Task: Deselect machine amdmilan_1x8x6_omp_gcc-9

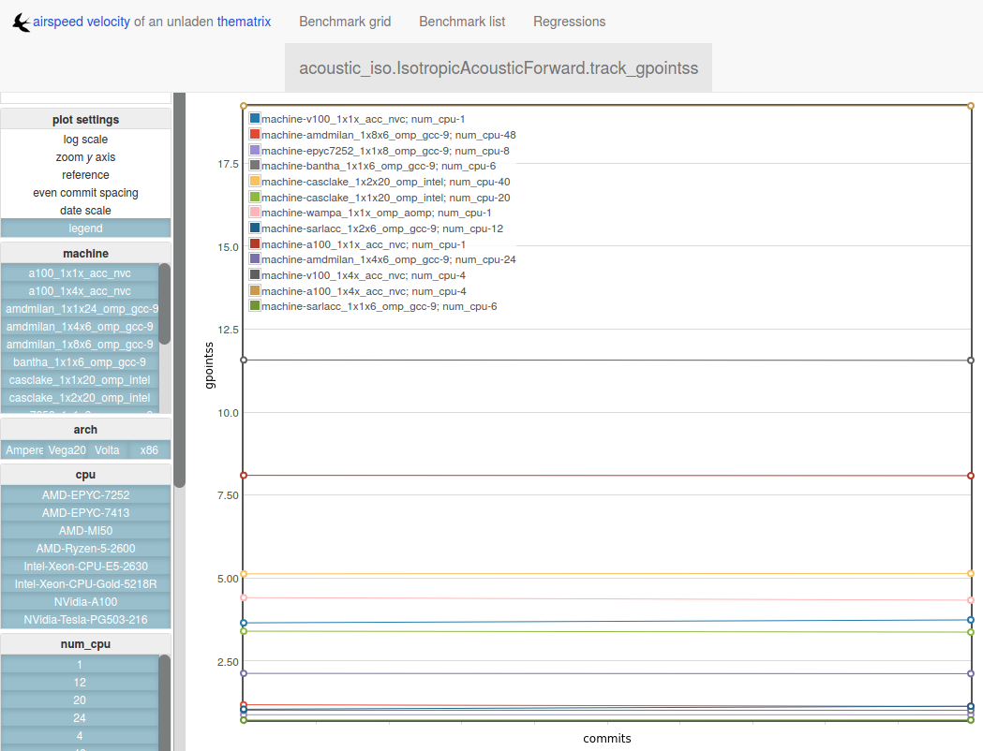Action: (80, 345)
